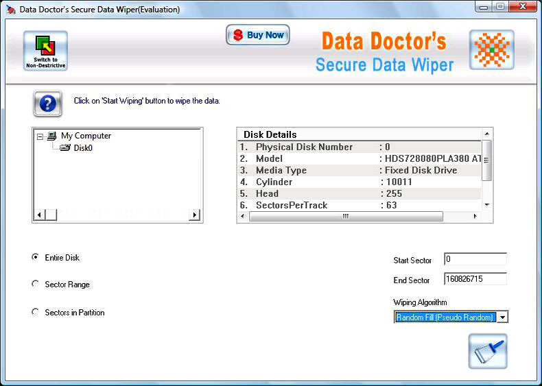The image size is (542, 386).
Task: Click the Model row in Disk Details
Action: click(360, 158)
